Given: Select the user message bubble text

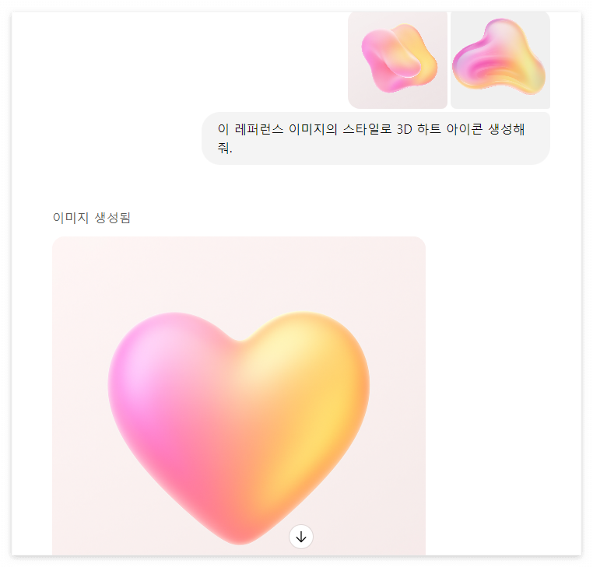Looking at the screenshot, I should 370,138.
